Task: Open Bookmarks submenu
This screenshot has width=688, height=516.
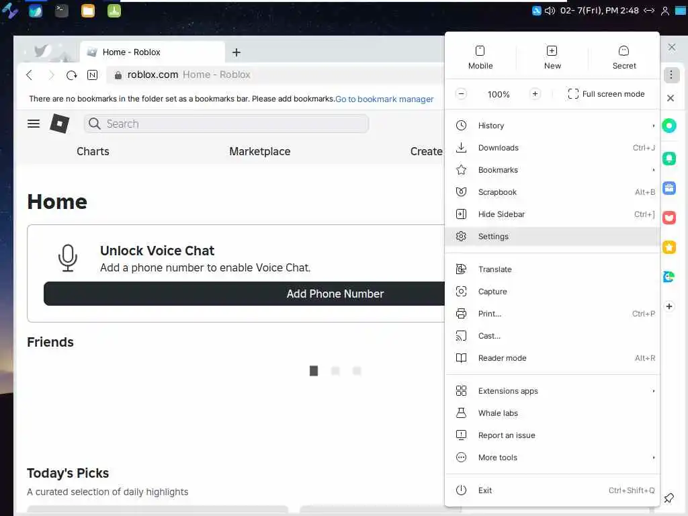Action: [x=552, y=170]
